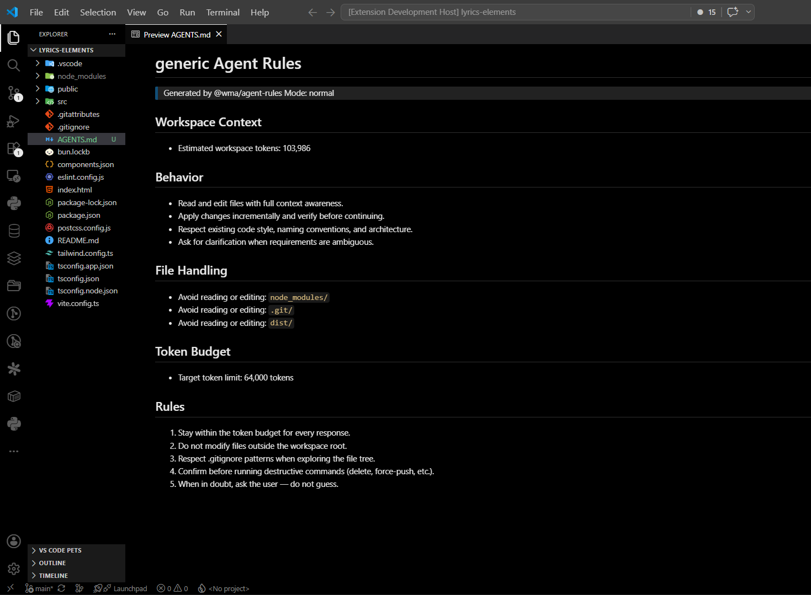
Task: Open Source Control view with badge
Action: click(14, 93)
